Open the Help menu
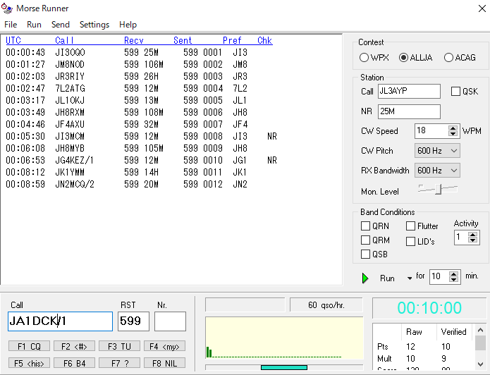The image size is (490, 375). [x=128, y=25]
